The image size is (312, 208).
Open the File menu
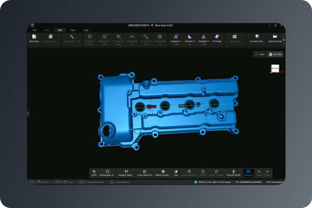point(35,30)
